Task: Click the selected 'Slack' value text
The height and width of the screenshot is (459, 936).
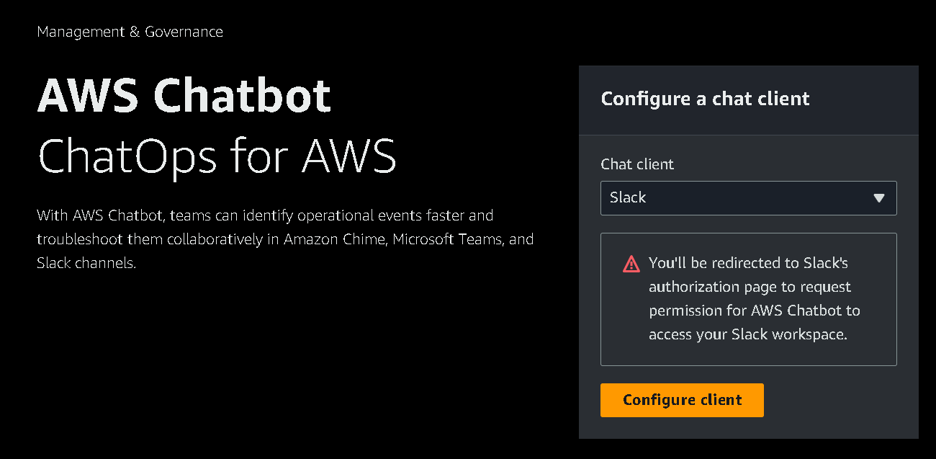Action: [x=628, y=197]
